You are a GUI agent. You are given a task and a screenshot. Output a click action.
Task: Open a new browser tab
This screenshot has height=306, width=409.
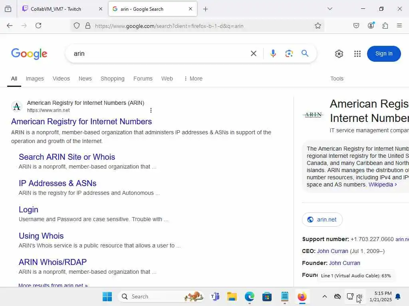pyautogui.click(x=206, y=9)
